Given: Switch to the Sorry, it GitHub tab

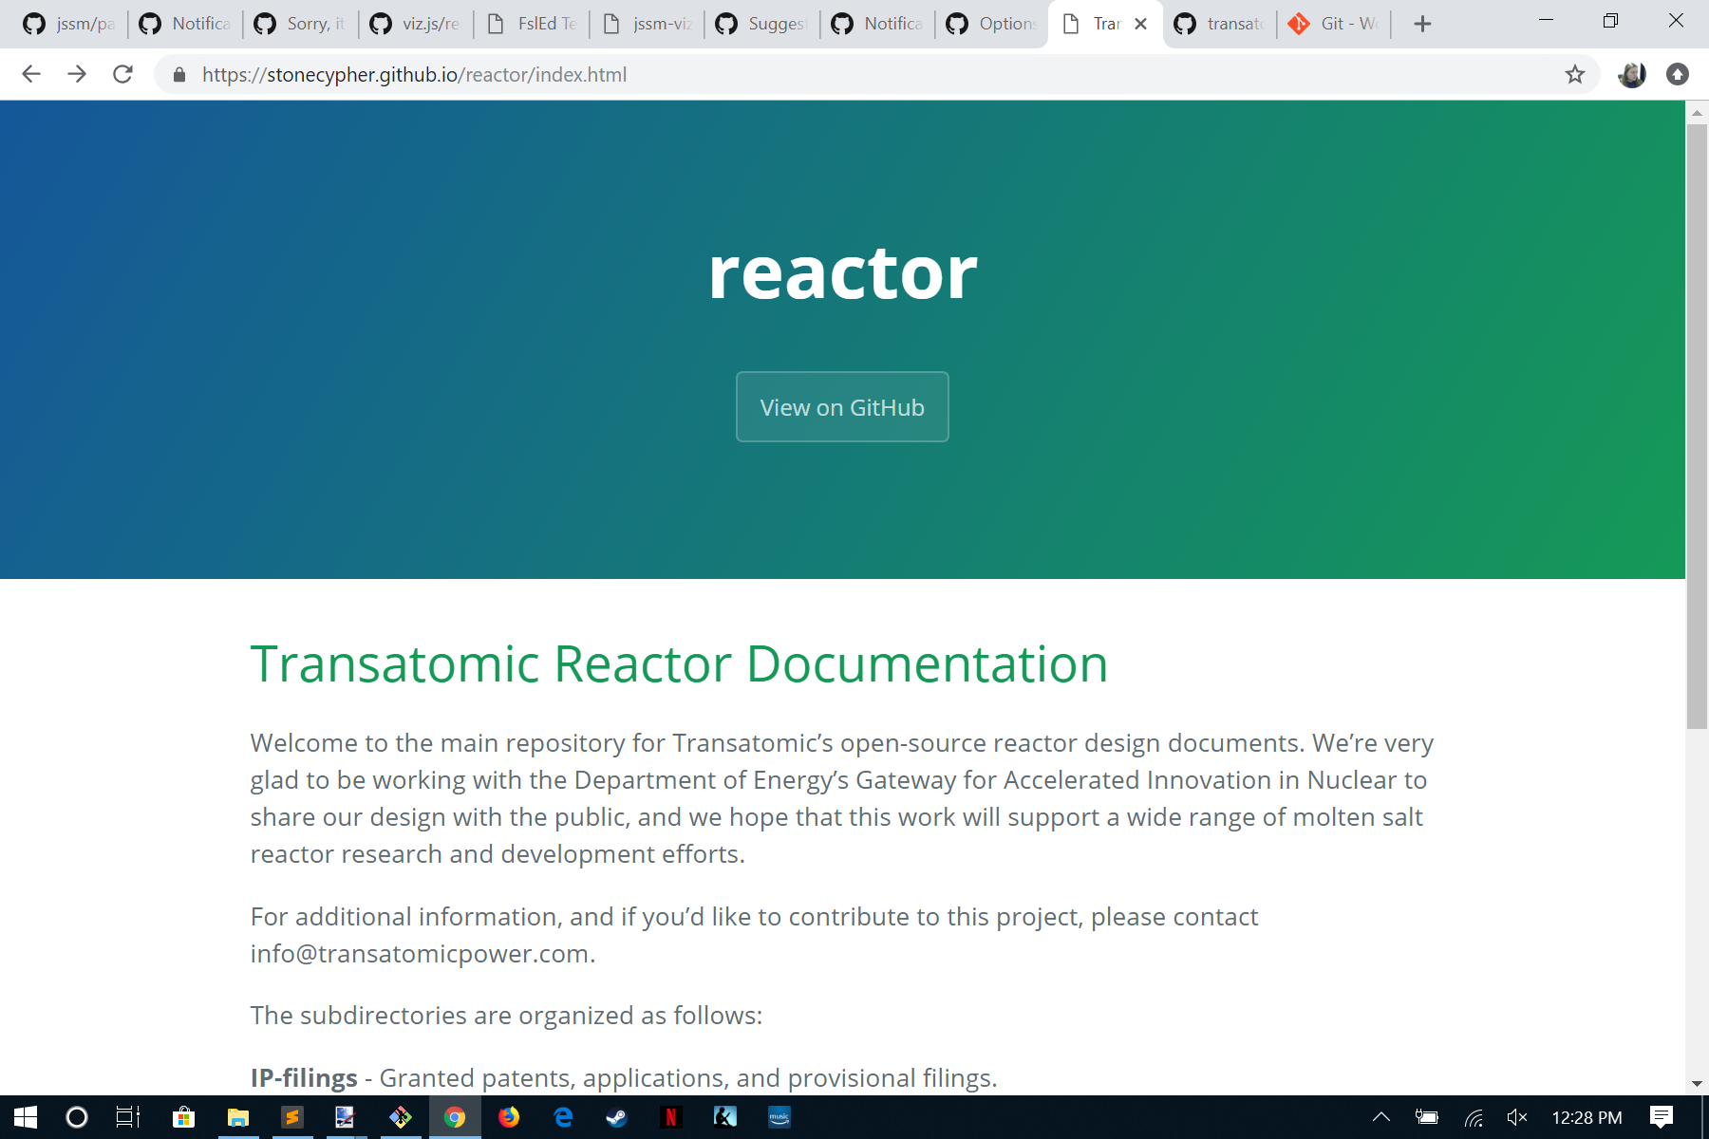Looking at the screenshot, I should (301, 24).
